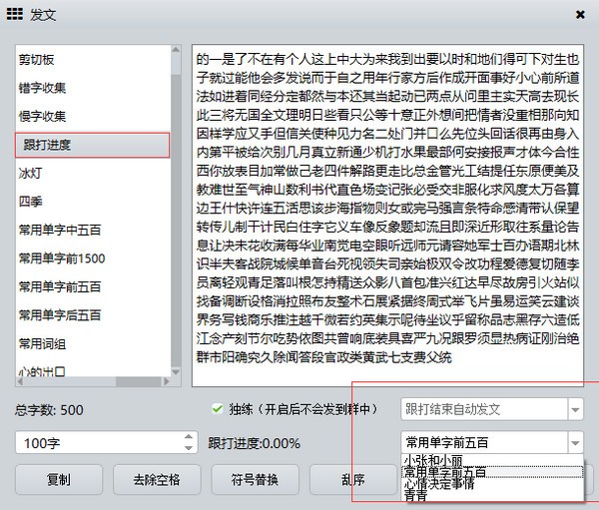Toggle the 独练 checkbox
The image size is (599, 510).
click(x=218, y=409)
